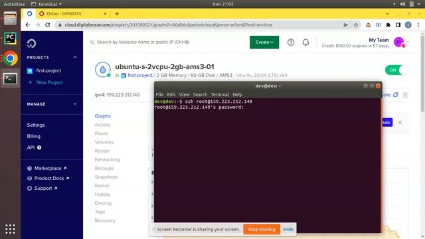Open Settings in sidebar
This screenshot has width=425, height=239.
pos(36,125)
